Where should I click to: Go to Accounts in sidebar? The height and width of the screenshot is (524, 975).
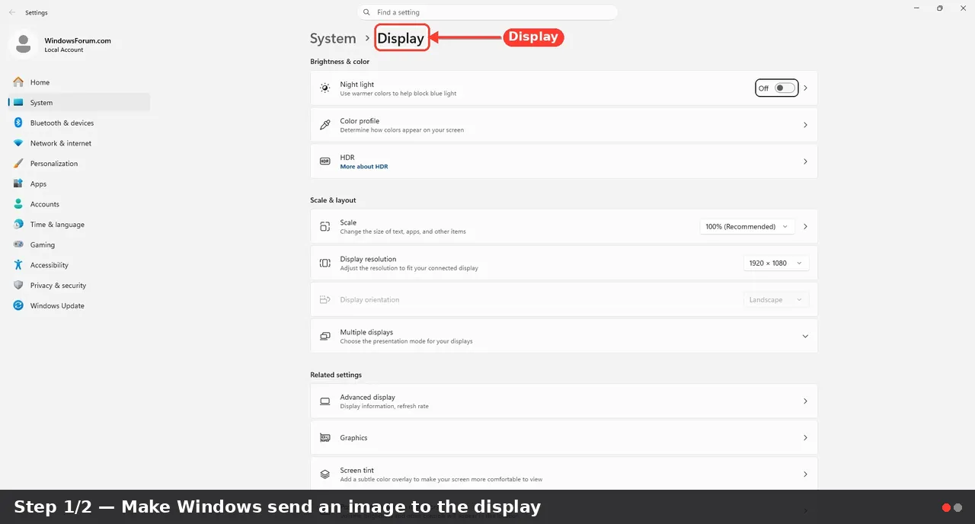(x=79, y=204)
